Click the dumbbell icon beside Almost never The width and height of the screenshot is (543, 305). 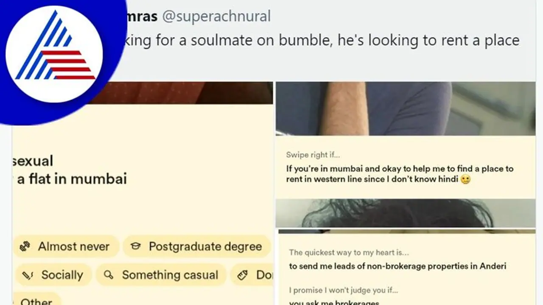pyautogui.click(x=25, y=247)
